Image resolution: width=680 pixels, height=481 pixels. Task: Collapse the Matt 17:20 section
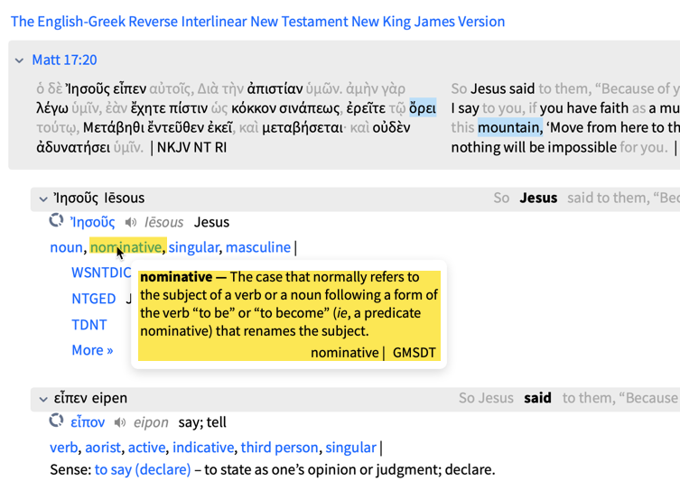19,60
